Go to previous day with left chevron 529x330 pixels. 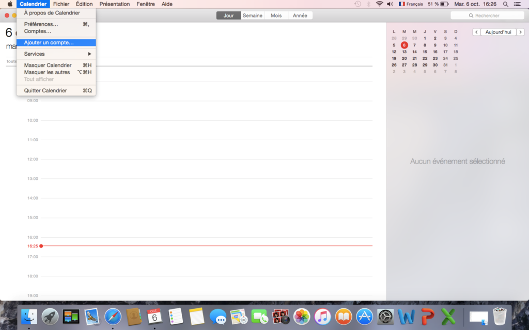click(x=476, y=32)
